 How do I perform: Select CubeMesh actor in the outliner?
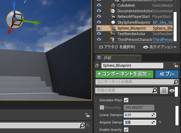coord(126,6)
